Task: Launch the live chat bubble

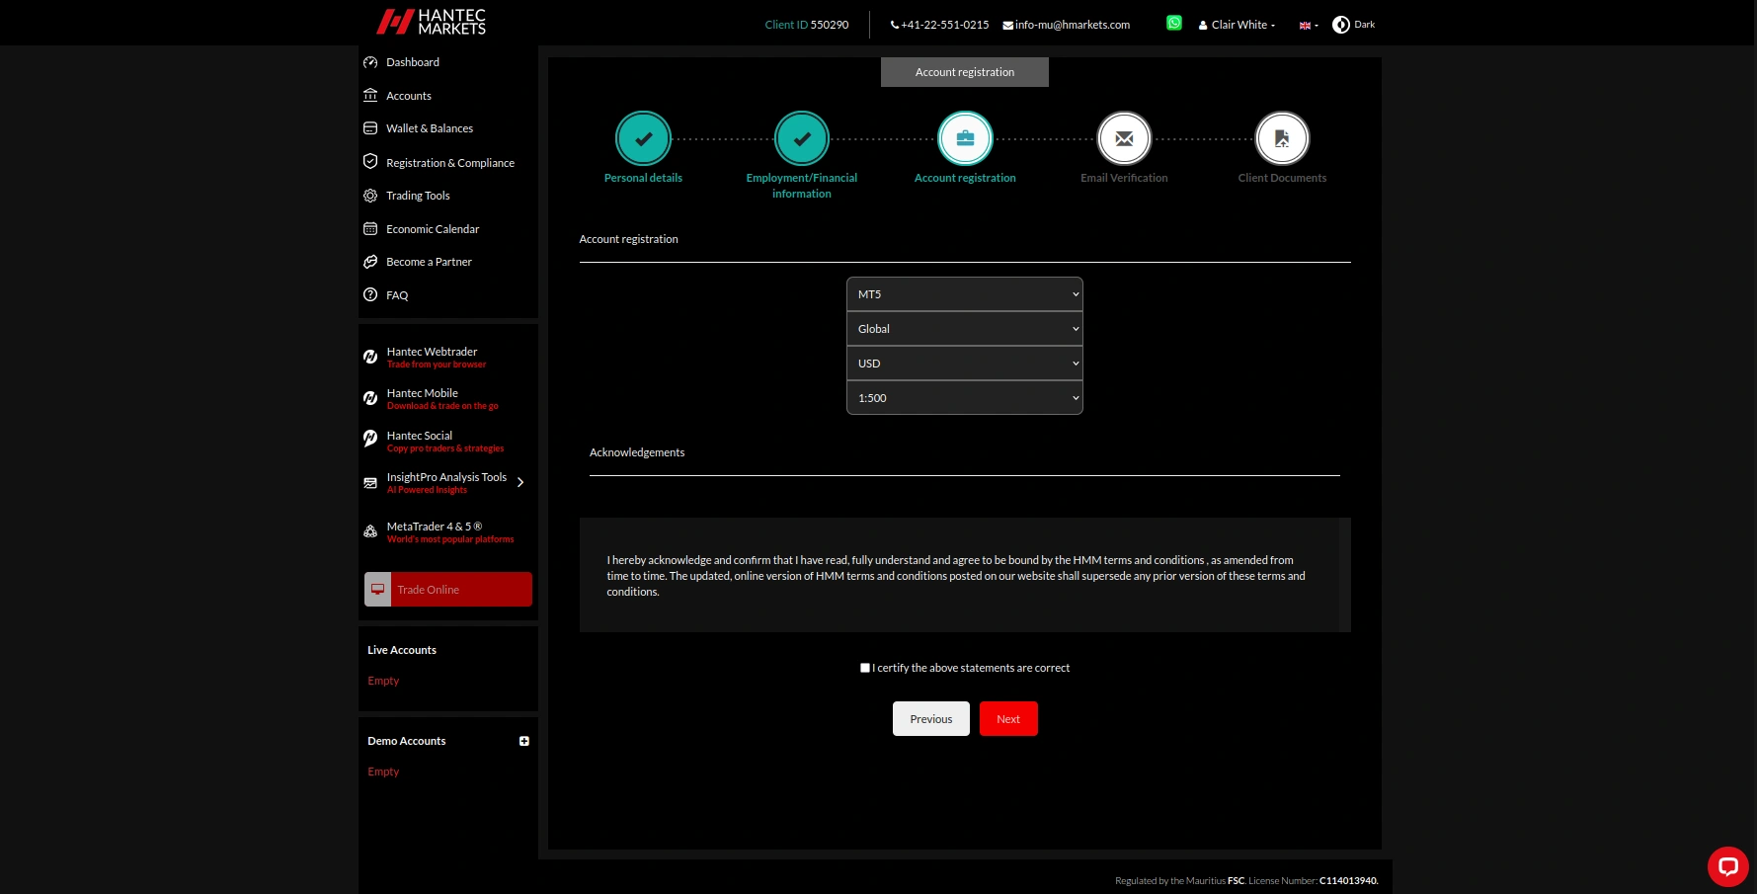Action: click(x=1727, y=866)
